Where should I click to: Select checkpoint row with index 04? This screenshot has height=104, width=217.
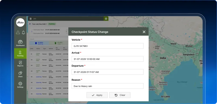49,71
